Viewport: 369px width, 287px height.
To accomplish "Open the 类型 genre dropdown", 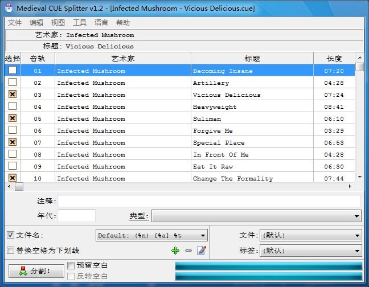I will point(256,216).
